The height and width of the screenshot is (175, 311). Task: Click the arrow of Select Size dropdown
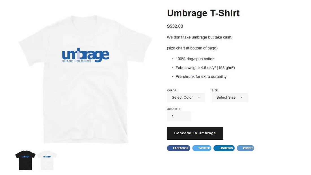point(241,98)
